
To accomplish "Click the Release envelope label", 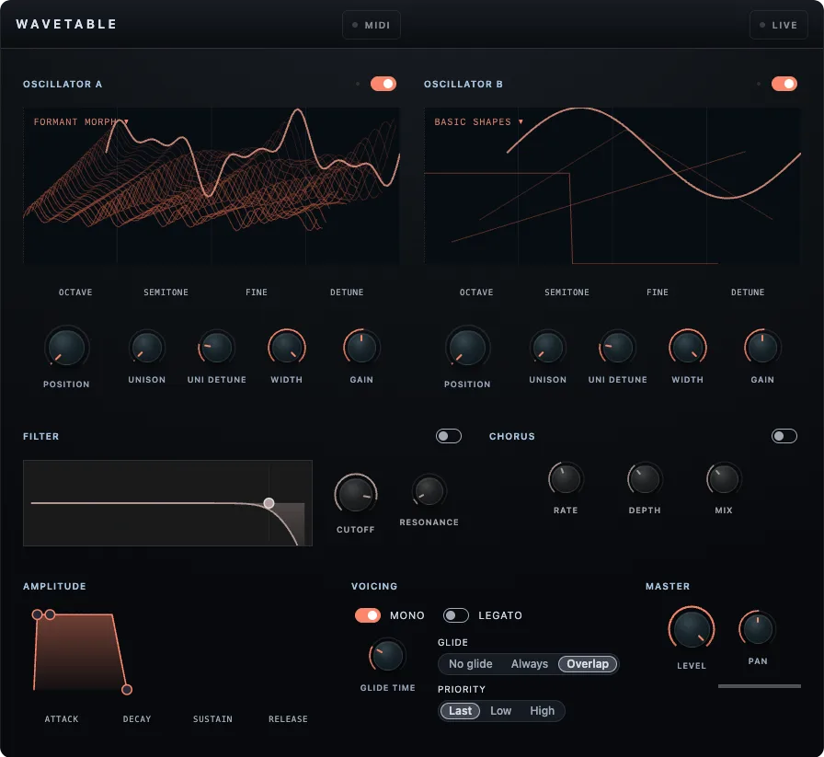I will click(288, 718).
